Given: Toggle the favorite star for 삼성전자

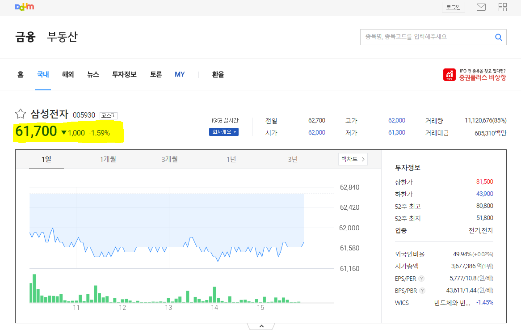Looking at the screenshot, I should coord(20,114).
